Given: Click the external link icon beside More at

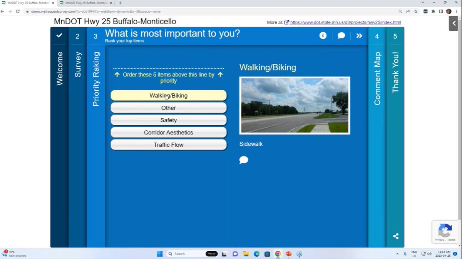Looking at the screenshot, I should [287, 22].
